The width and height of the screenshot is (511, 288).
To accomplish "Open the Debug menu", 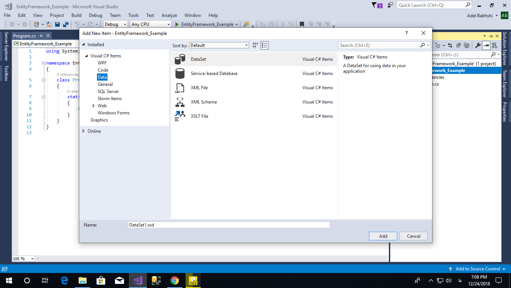I will pos(95,15).
